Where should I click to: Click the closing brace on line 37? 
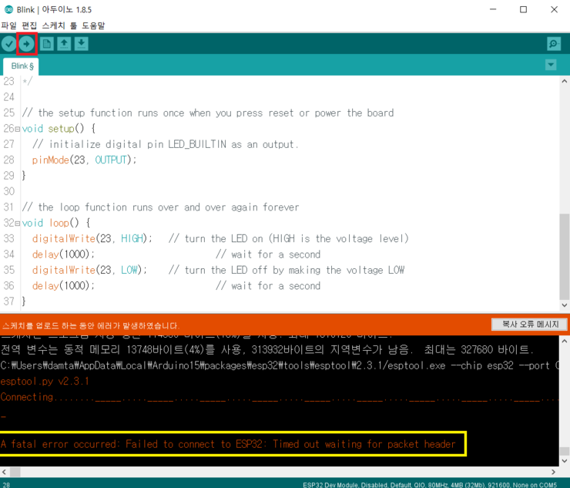click(x=24, y=301)
